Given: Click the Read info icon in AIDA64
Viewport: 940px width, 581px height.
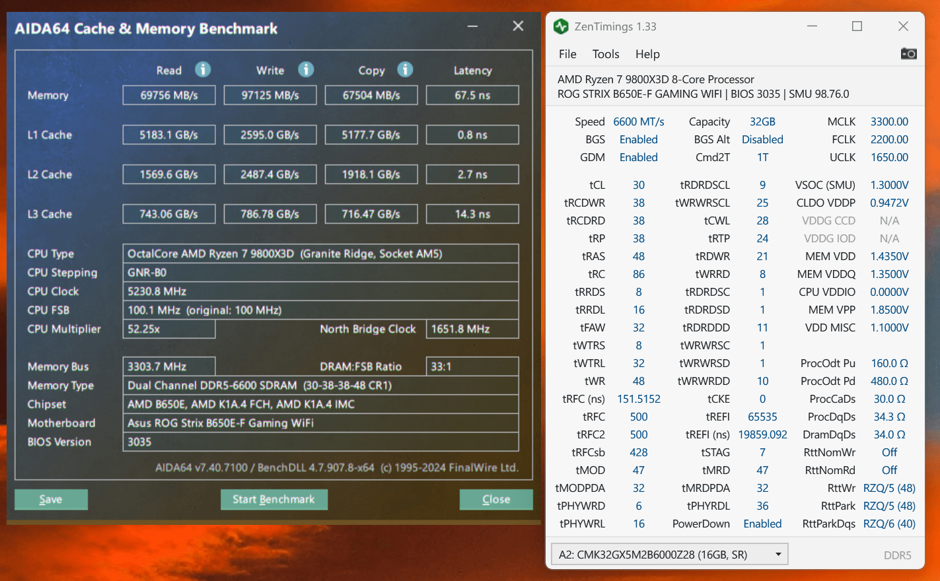Looking at the screenshot, I should (x=203, y=69).
